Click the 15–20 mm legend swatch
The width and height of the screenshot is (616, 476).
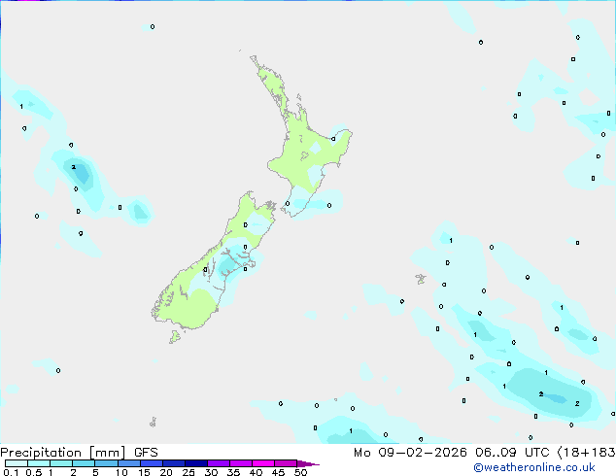pyautogui.click(x=152, y=463)
